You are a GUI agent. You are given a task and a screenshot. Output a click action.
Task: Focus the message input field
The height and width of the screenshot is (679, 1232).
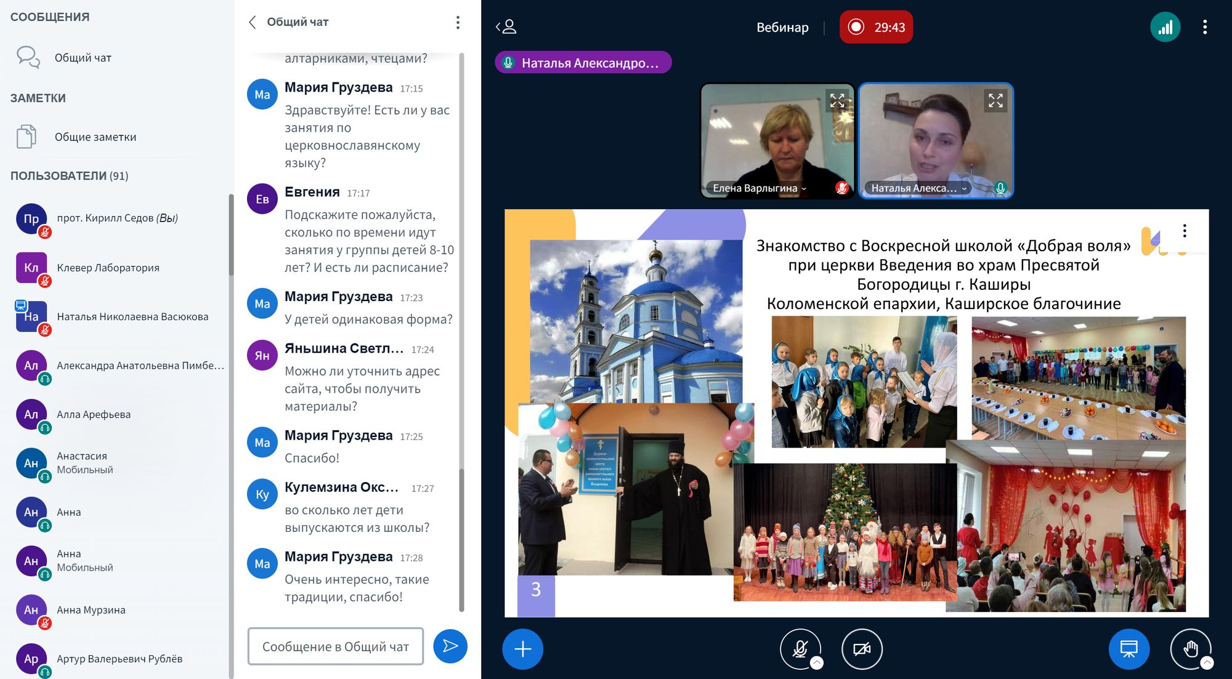[x=335, y=646]
